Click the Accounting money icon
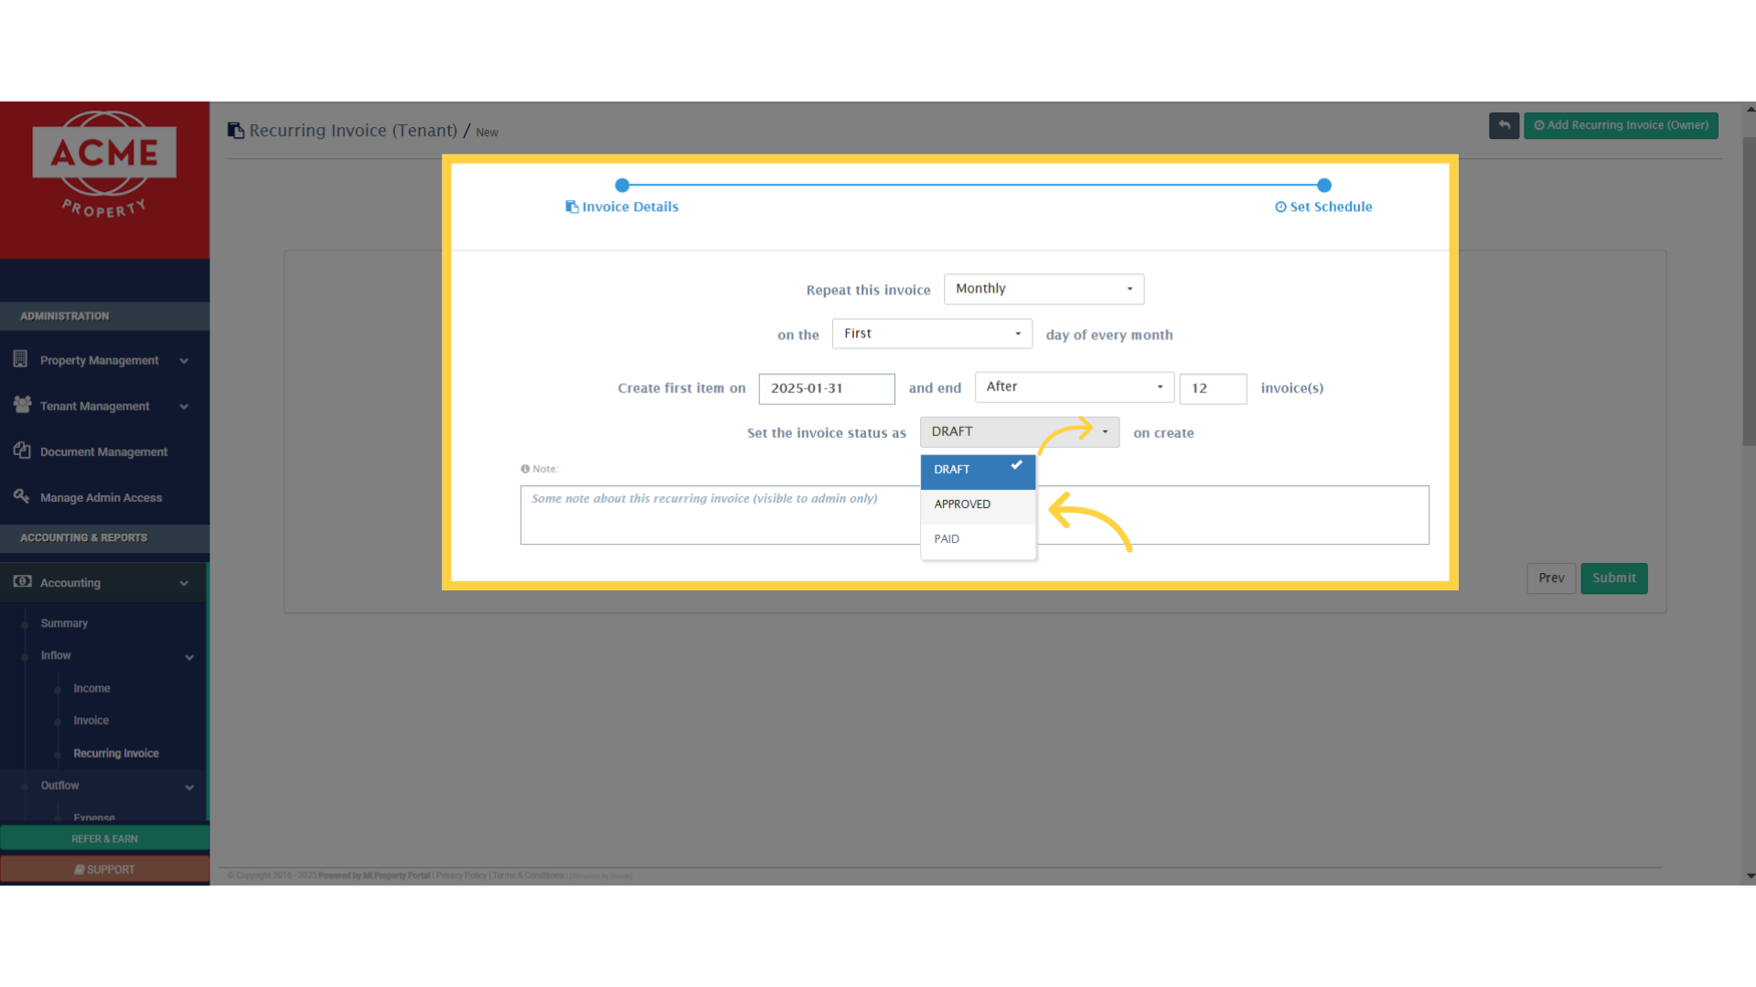 click(22, 582)
